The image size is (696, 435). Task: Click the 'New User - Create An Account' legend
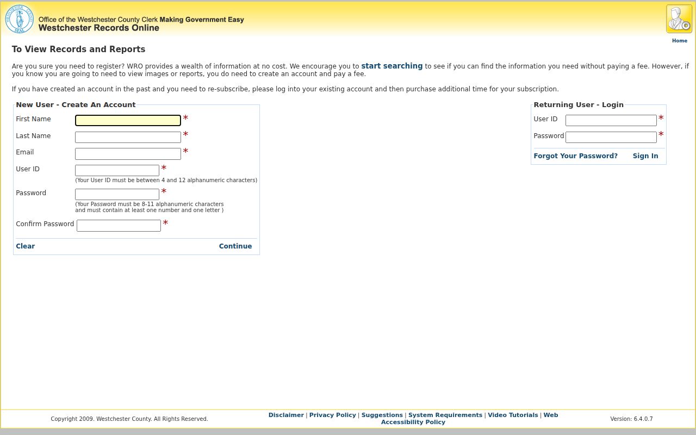[x=76, y=105]
